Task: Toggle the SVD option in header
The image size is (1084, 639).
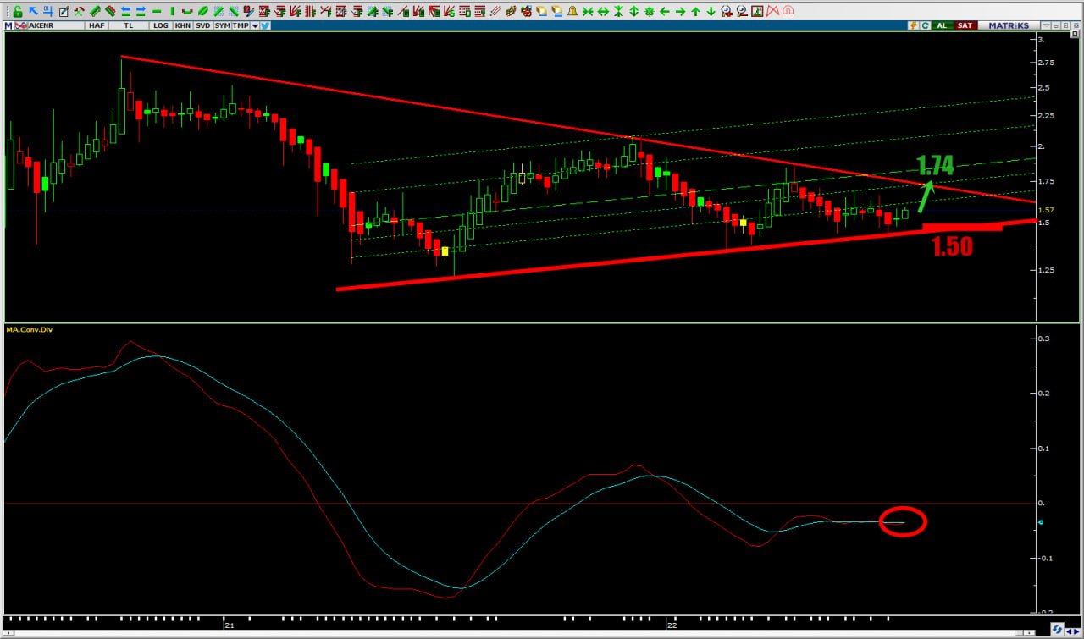Action: 202,25
